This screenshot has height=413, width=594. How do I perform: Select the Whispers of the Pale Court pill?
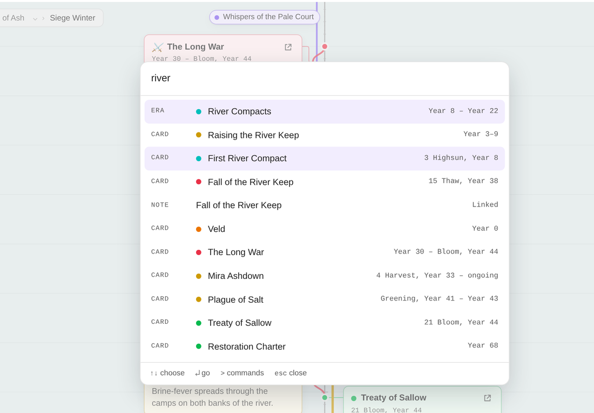265,17
